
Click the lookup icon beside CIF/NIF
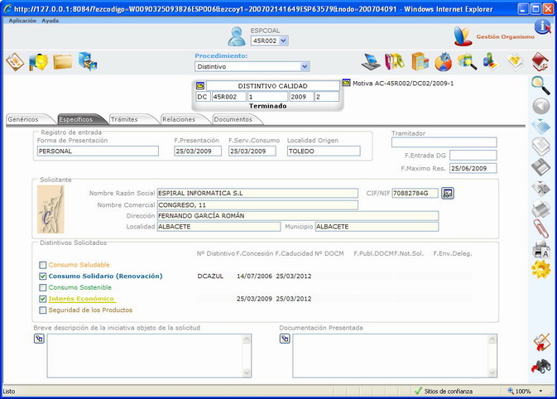448,193
